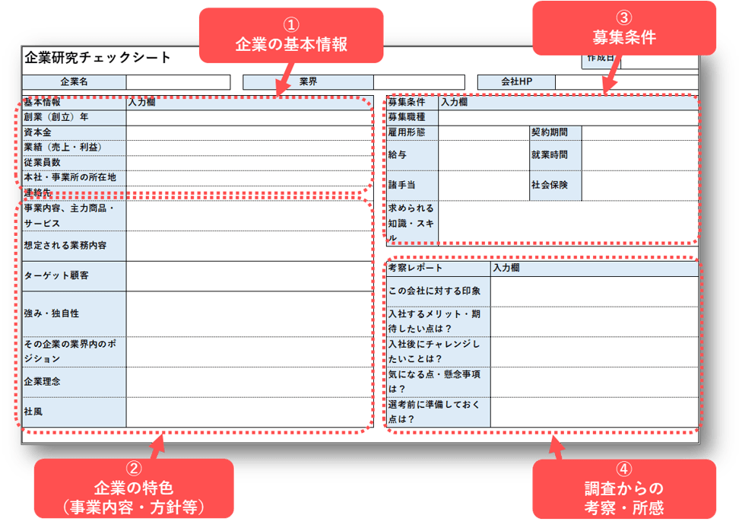Select the 企業名 input cell

[x=178, y=82]
